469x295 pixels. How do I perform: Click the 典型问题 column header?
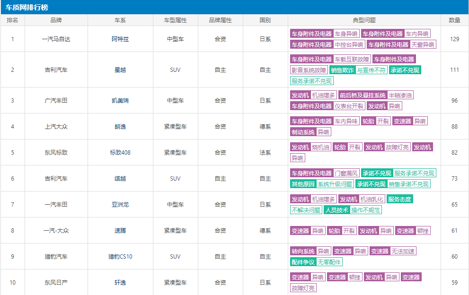click(364, 20)
